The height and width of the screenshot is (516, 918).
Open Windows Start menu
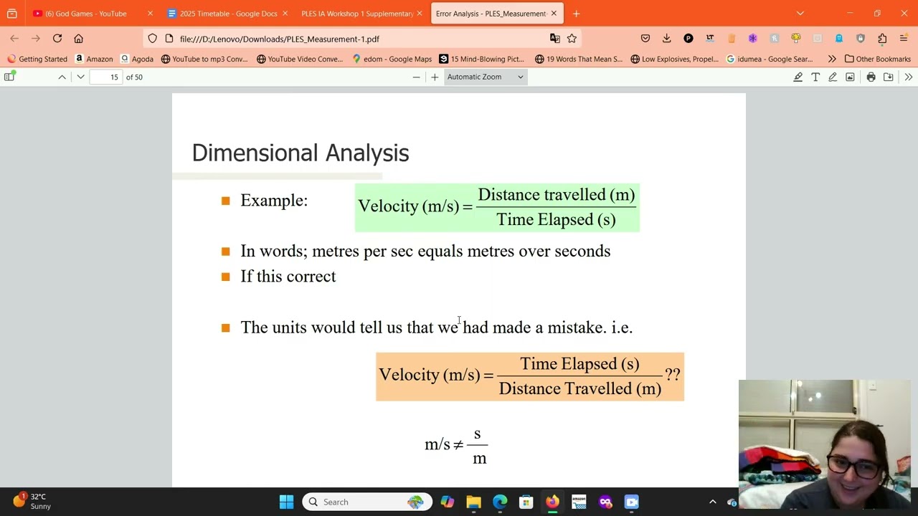coord(286,502)
